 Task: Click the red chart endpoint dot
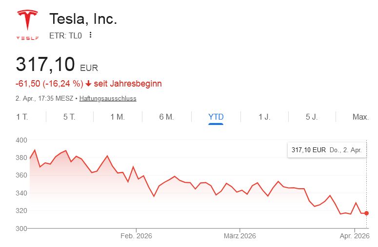[x=366, y=213]
